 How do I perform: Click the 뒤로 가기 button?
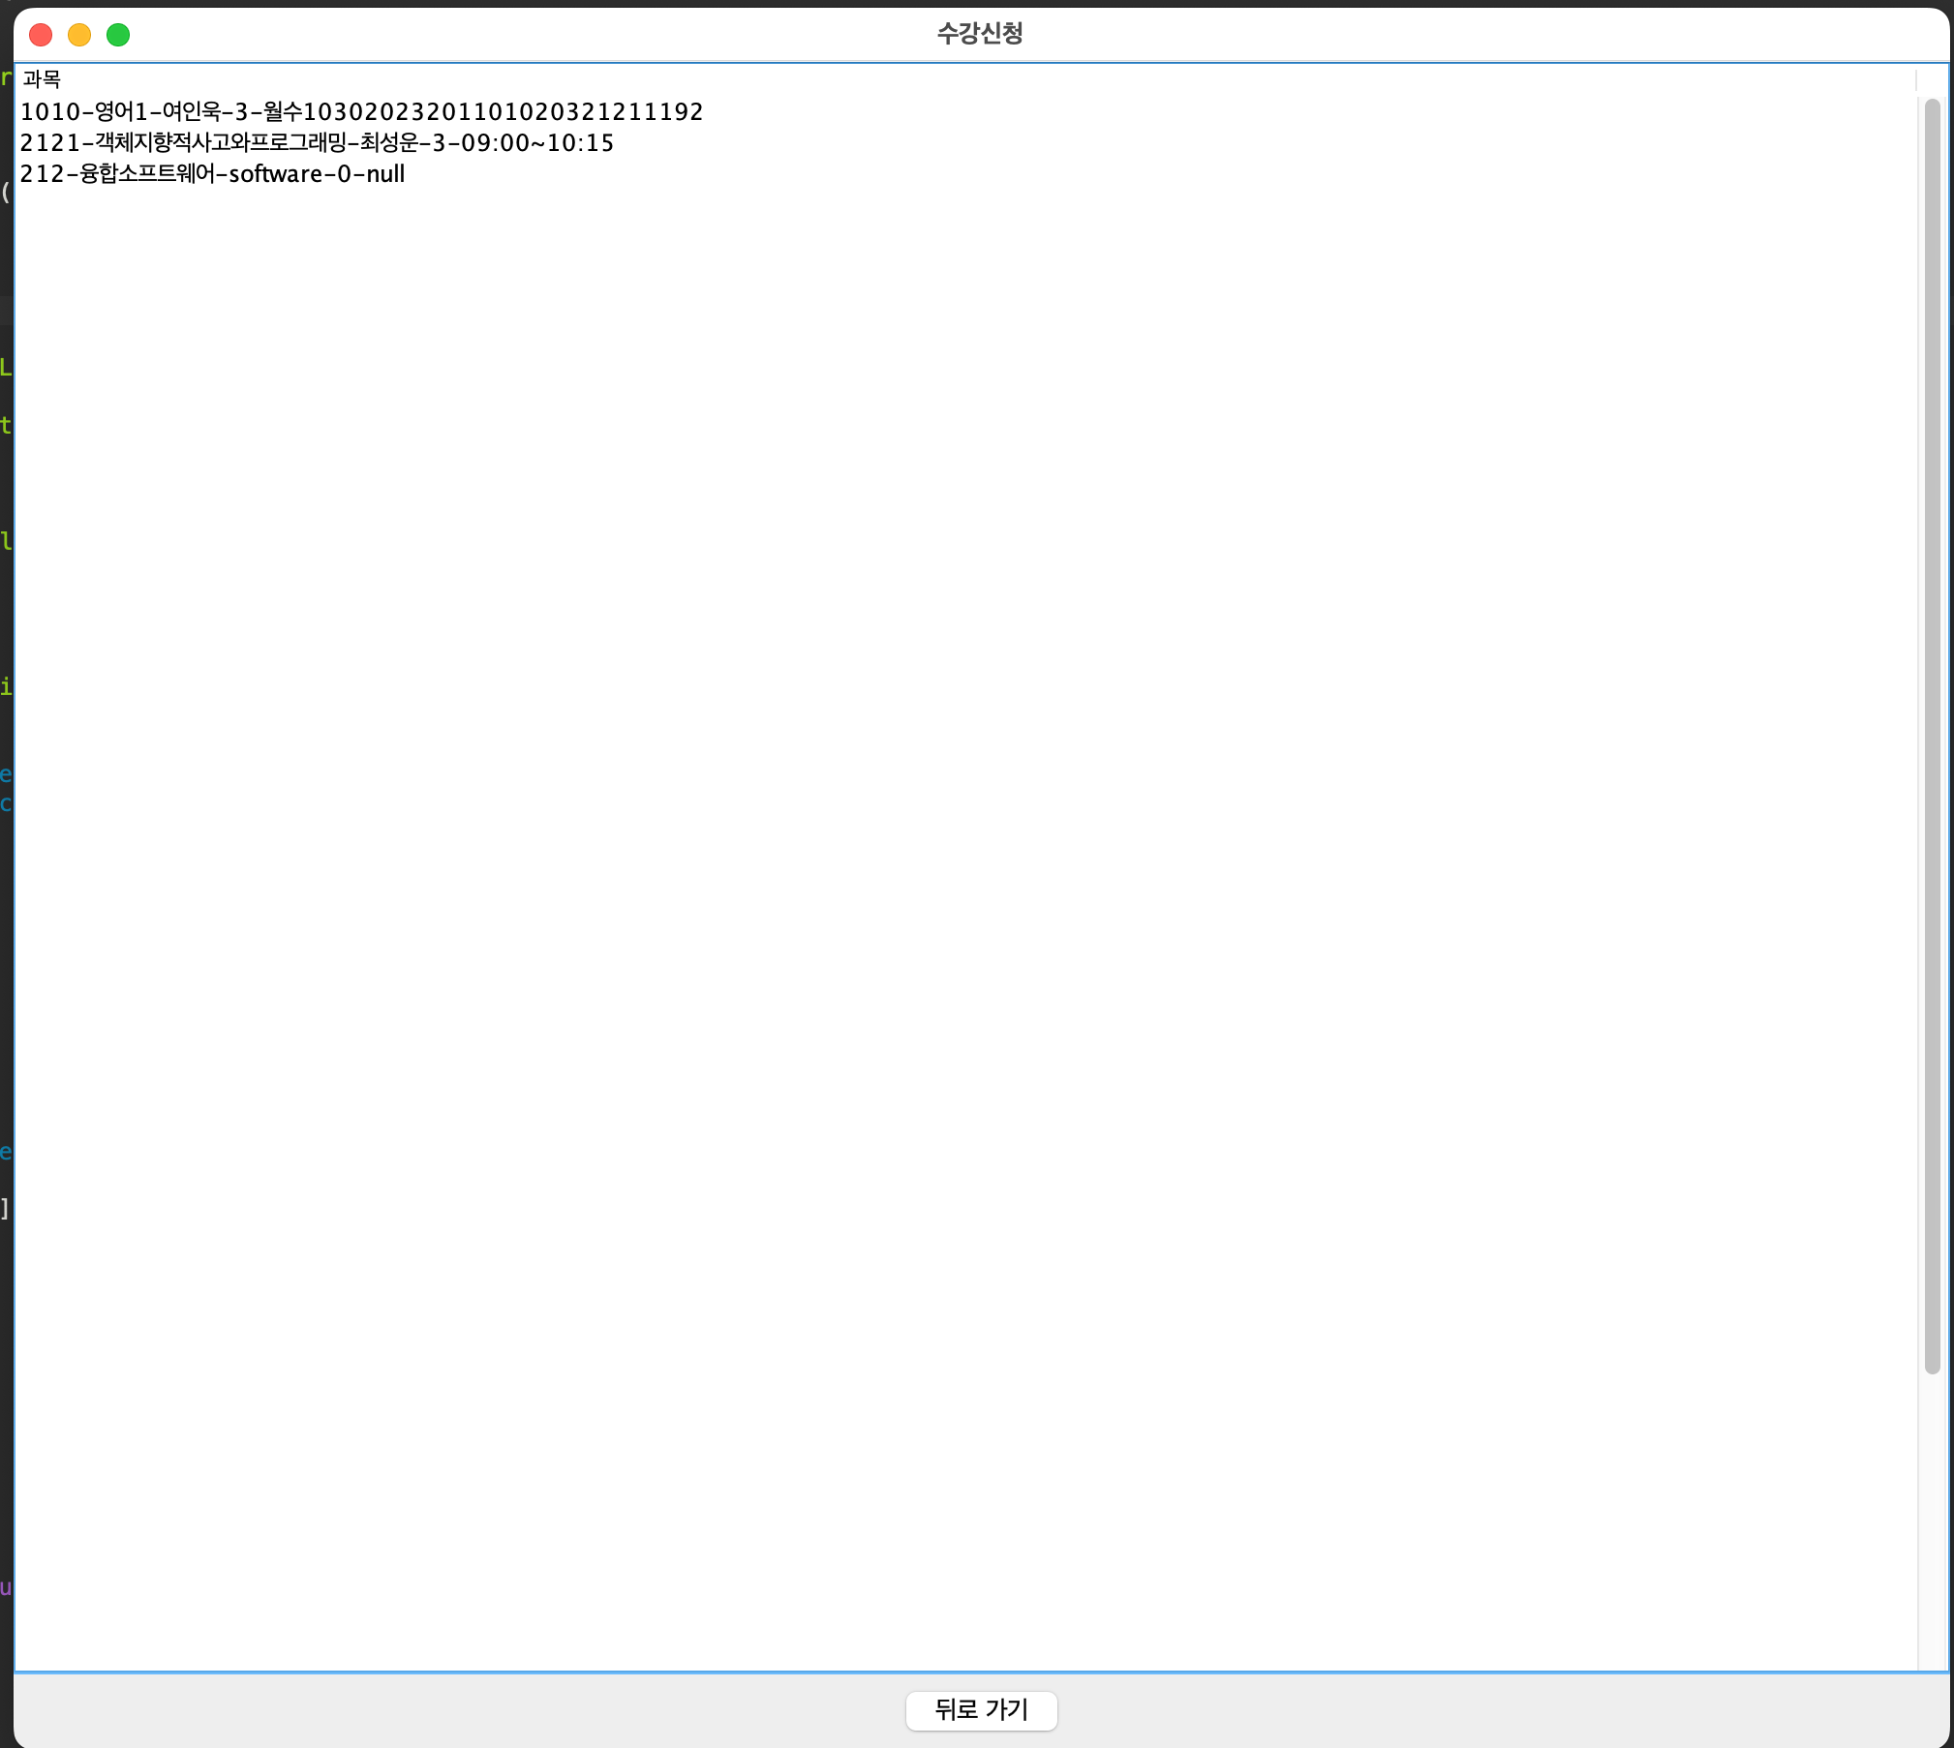[981, 1709]
